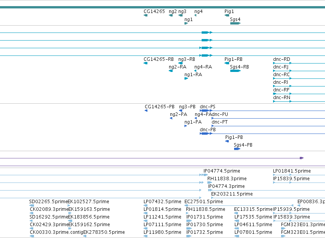Select EST EK159163.5prime
The width and height of the screenshot is (325, 238).
click(x=70, y=213)
